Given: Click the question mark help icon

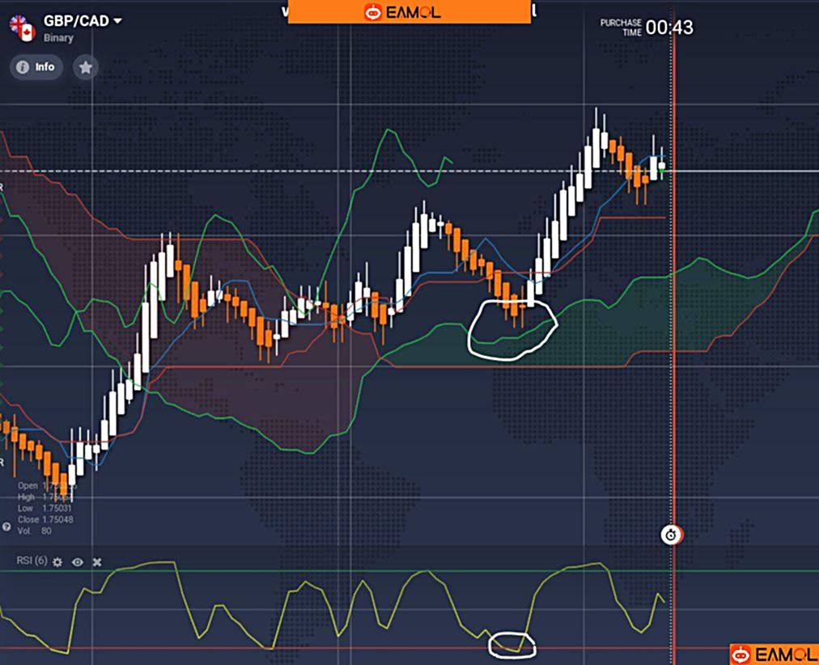Looking at the screenshot, I should (x=6, y=526).
